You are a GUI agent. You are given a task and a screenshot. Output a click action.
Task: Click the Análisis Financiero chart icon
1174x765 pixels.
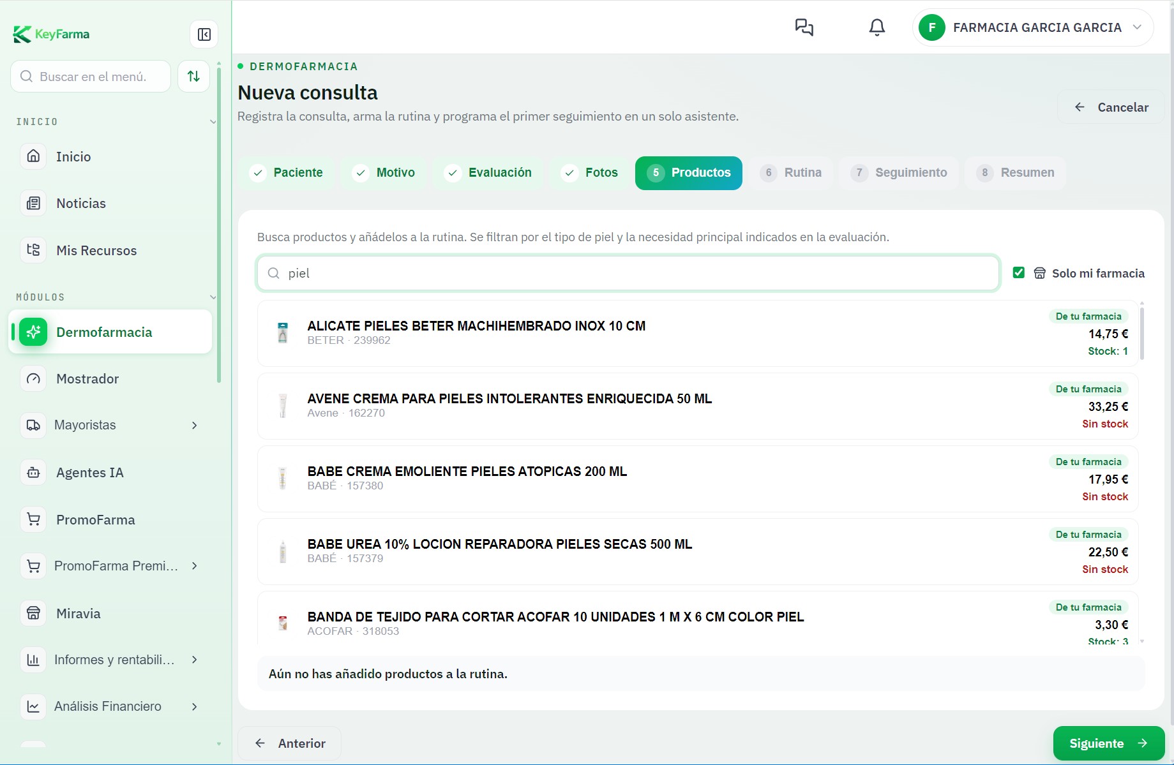(33, 707)
